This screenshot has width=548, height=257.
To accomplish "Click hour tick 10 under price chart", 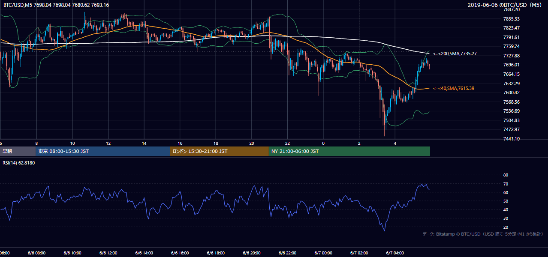I will [x=72, y=143].
